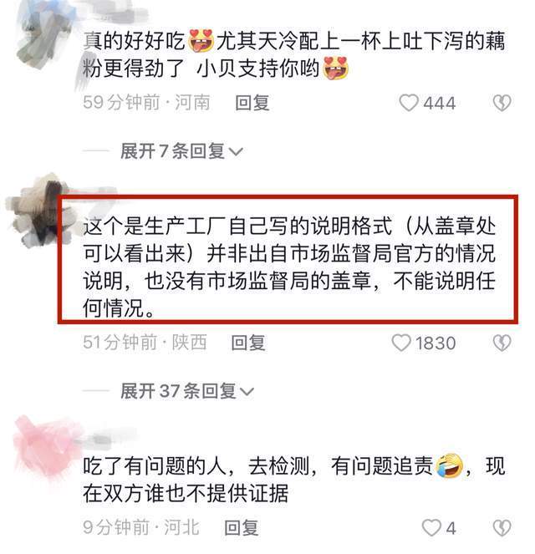Tap the 444 like count
Screen dimensions: 535x554
tap(439, 103)
